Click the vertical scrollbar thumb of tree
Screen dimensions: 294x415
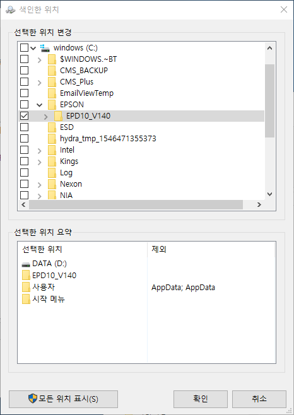click(x=269, y=101)
